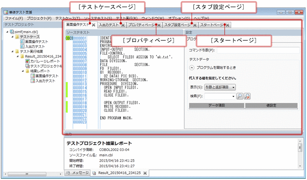The width and height of the screenshot is (307, 180).
Task: Click the WRITE REC0001. line
Action: (117, 107)
